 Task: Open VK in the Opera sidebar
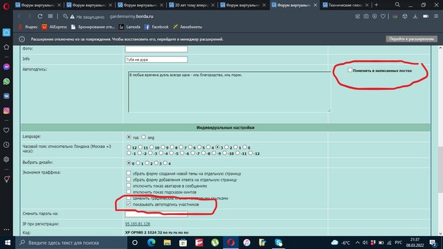tap(6, 96)
